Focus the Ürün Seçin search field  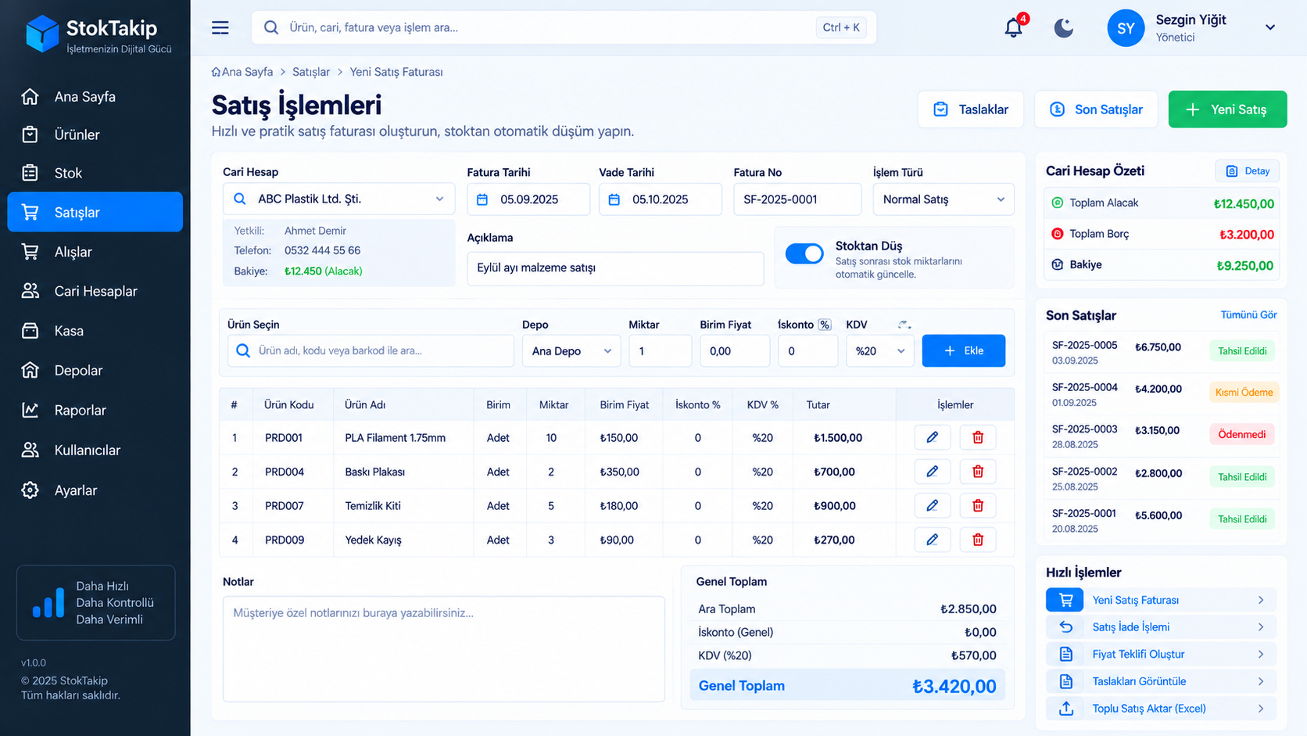(371, 350)
